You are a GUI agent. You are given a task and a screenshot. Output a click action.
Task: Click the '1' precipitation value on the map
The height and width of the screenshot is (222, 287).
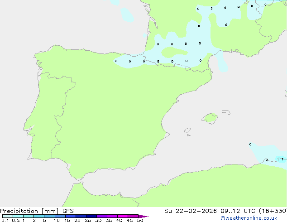tap(282, 159)
